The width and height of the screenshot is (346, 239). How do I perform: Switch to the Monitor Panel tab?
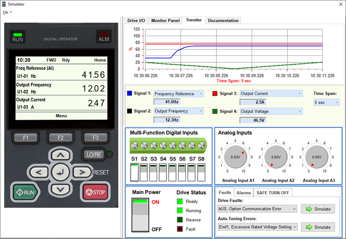tap(165, 20)
